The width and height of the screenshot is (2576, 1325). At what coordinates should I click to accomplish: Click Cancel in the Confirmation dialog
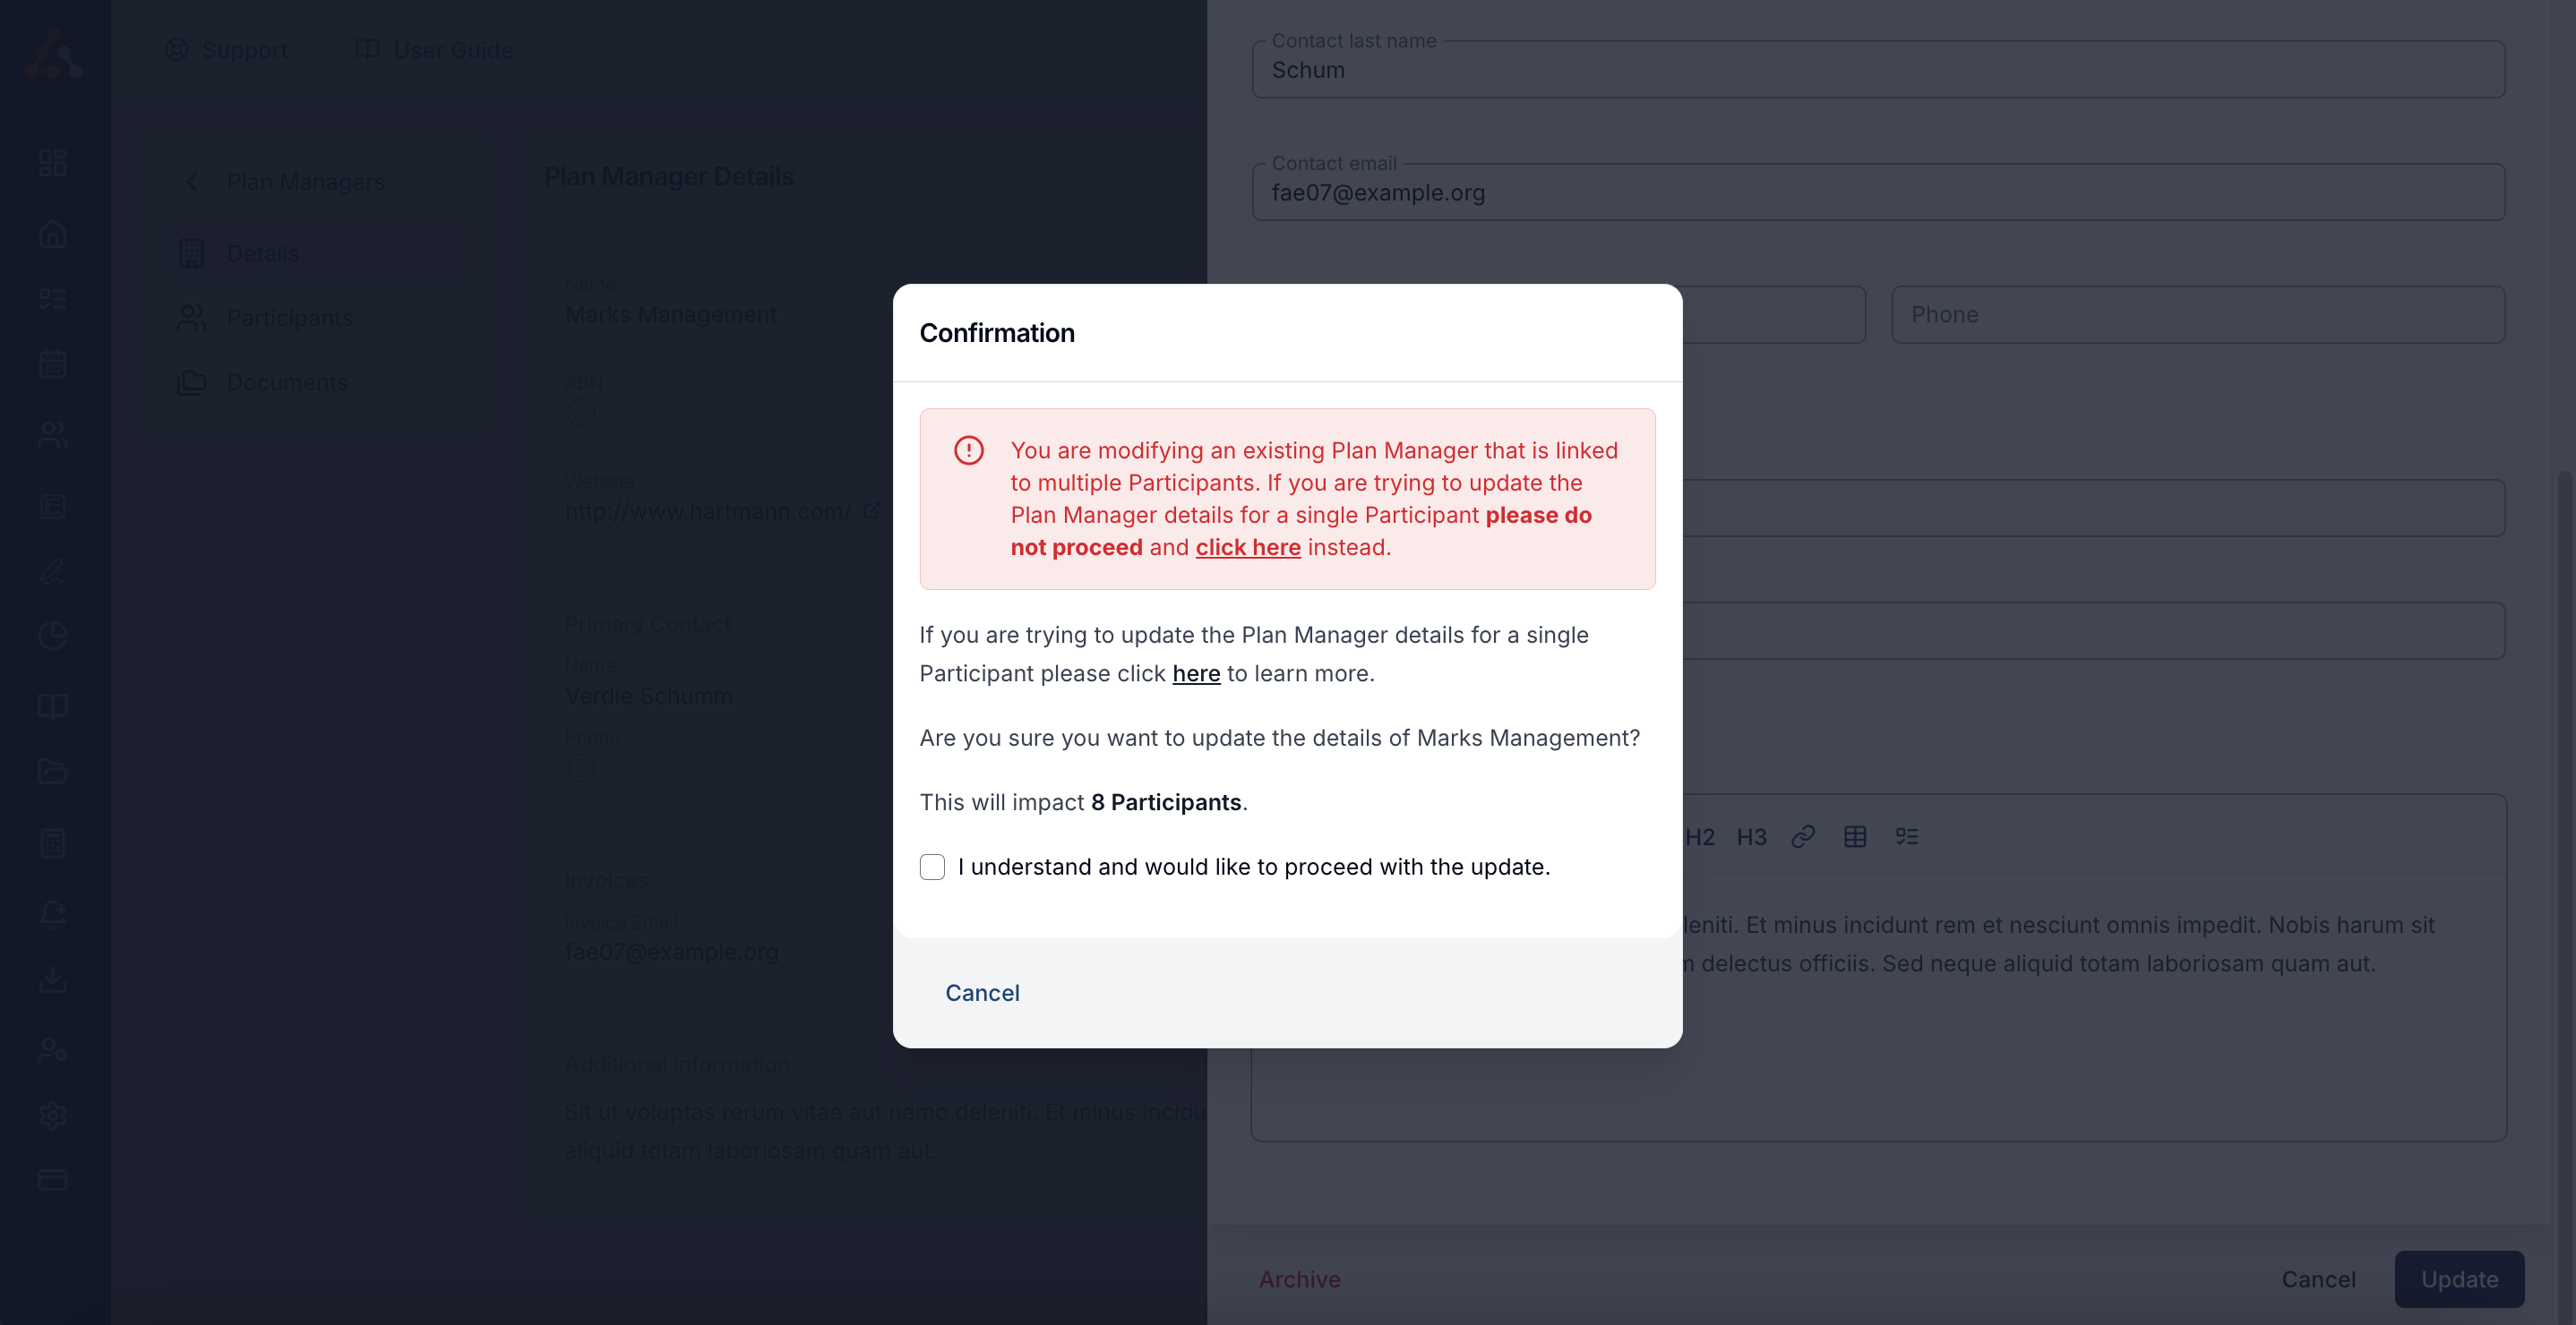pos(982,992)
